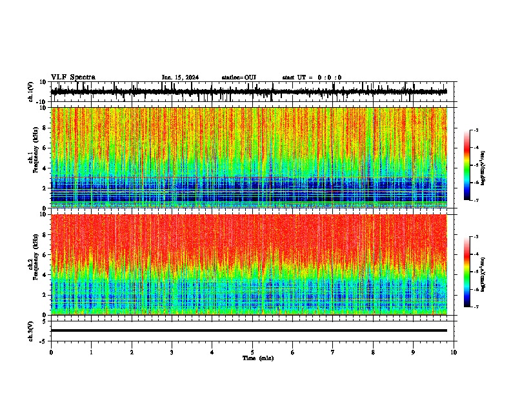Click the "8" kHz tick on ch.2 frequency axis
This screenshot has width=511, height=395.
(x=45, y=234)
